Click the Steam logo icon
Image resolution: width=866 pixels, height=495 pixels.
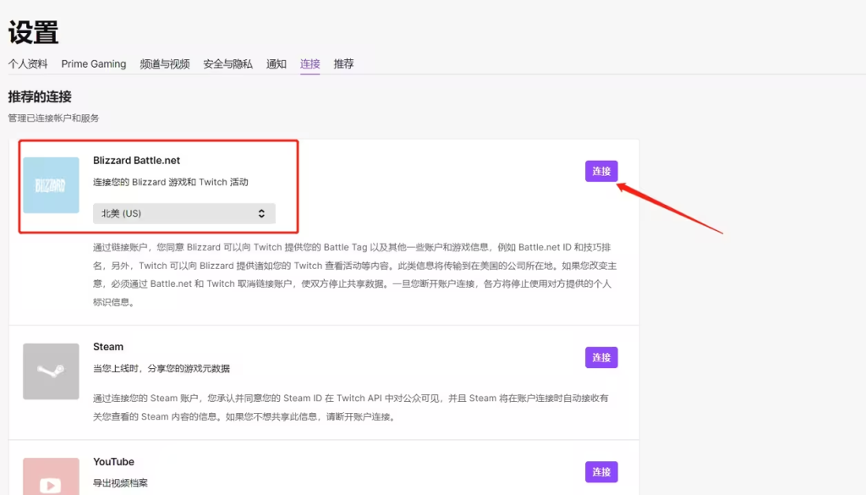pos(51,371)
